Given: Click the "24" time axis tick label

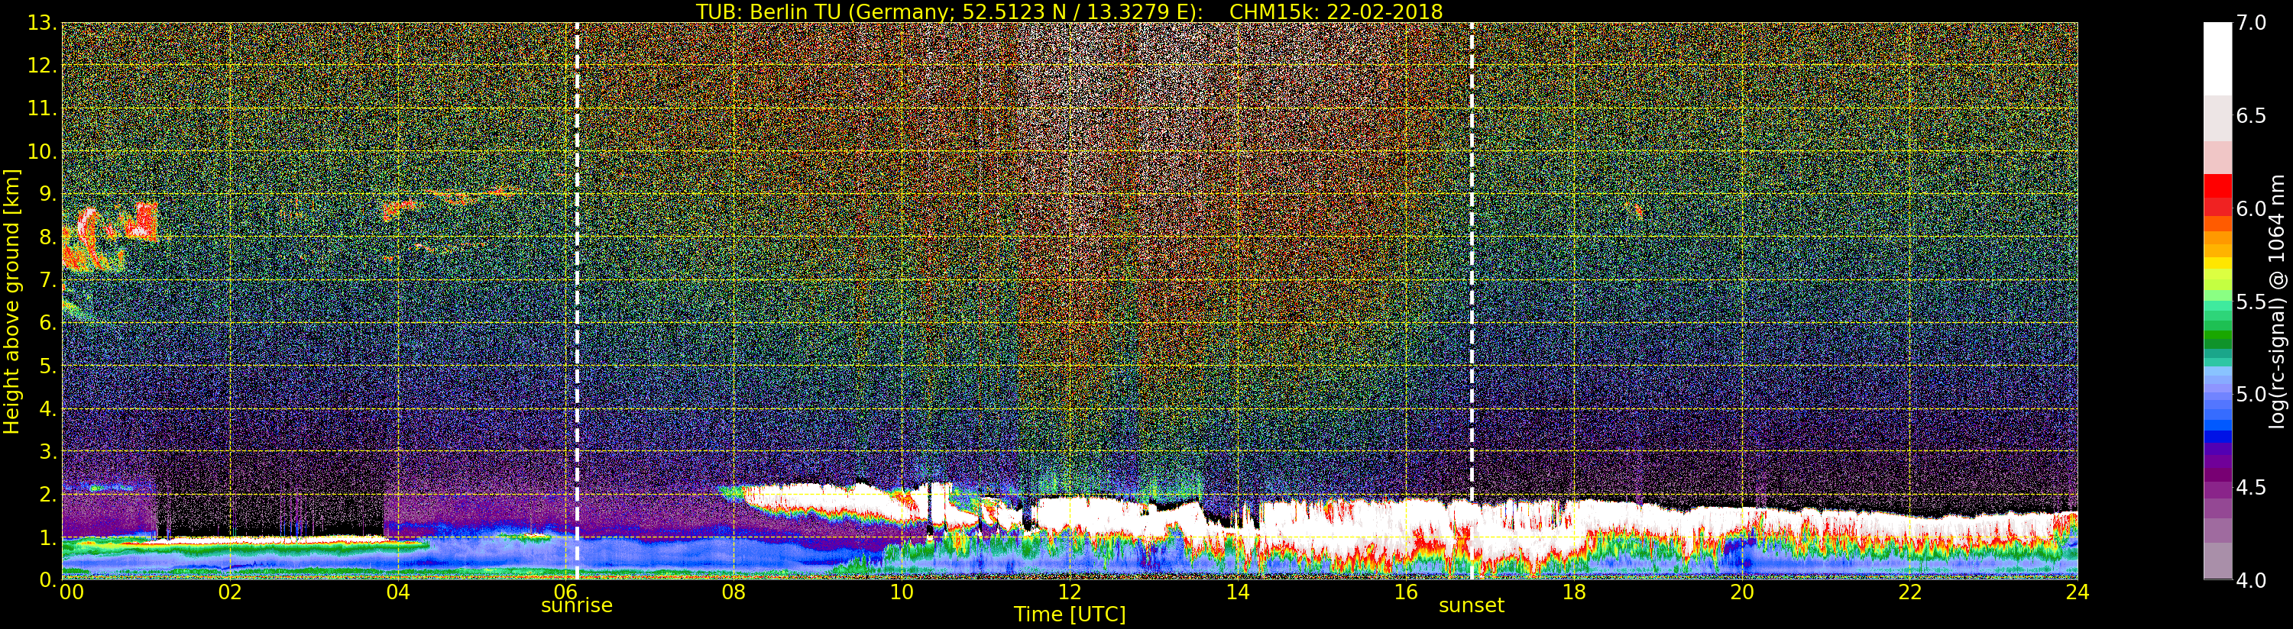Looking at the screenshot, I should coord(2077,592).
